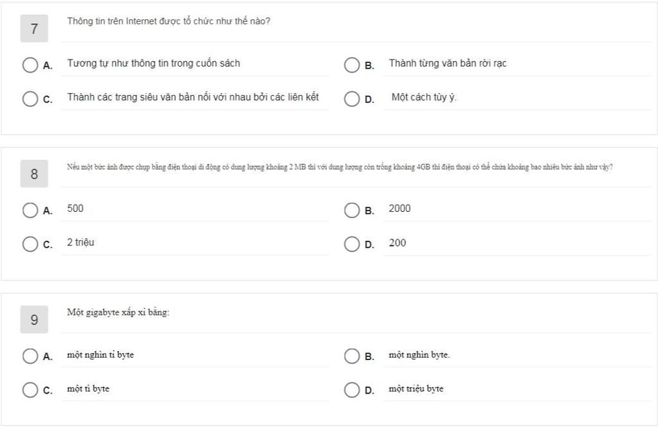Click the question number 7 badge
The image size is (658, 432).
(x=34, y=29)
